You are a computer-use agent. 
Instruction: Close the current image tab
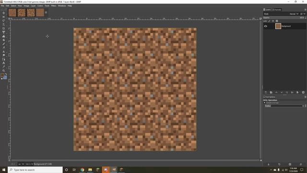click(x=46, y=12)
